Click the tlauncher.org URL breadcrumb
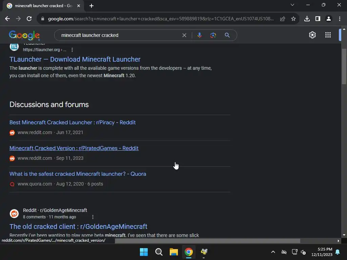 [44, 50]
